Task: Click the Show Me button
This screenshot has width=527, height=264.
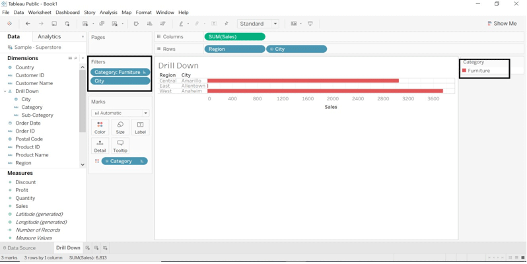Action: tap(502, 24)
